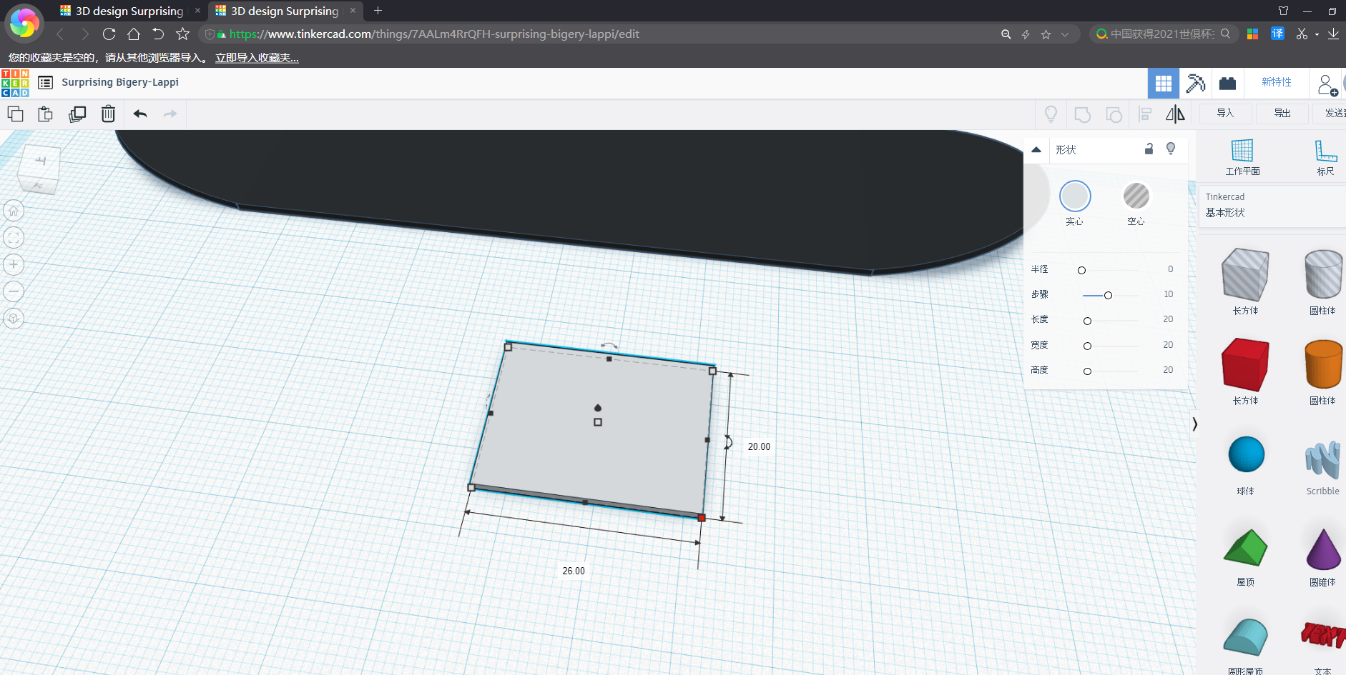Expand the address bar dropdown chevron
1346x675 pixels.
(x=1065, y=34)
